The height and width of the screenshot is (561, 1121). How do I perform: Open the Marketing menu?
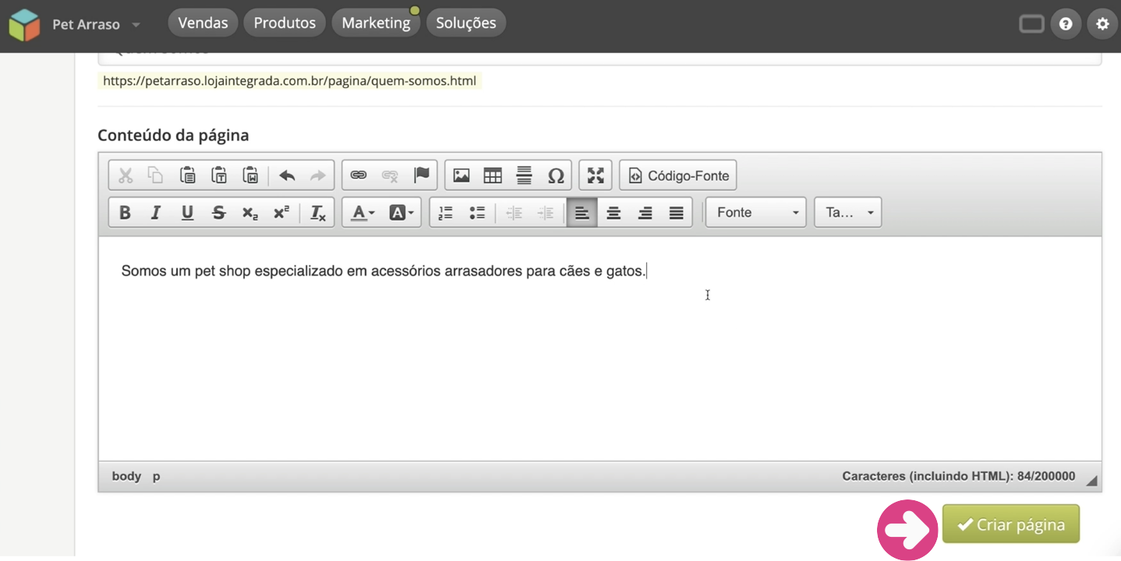pos(376,23)
